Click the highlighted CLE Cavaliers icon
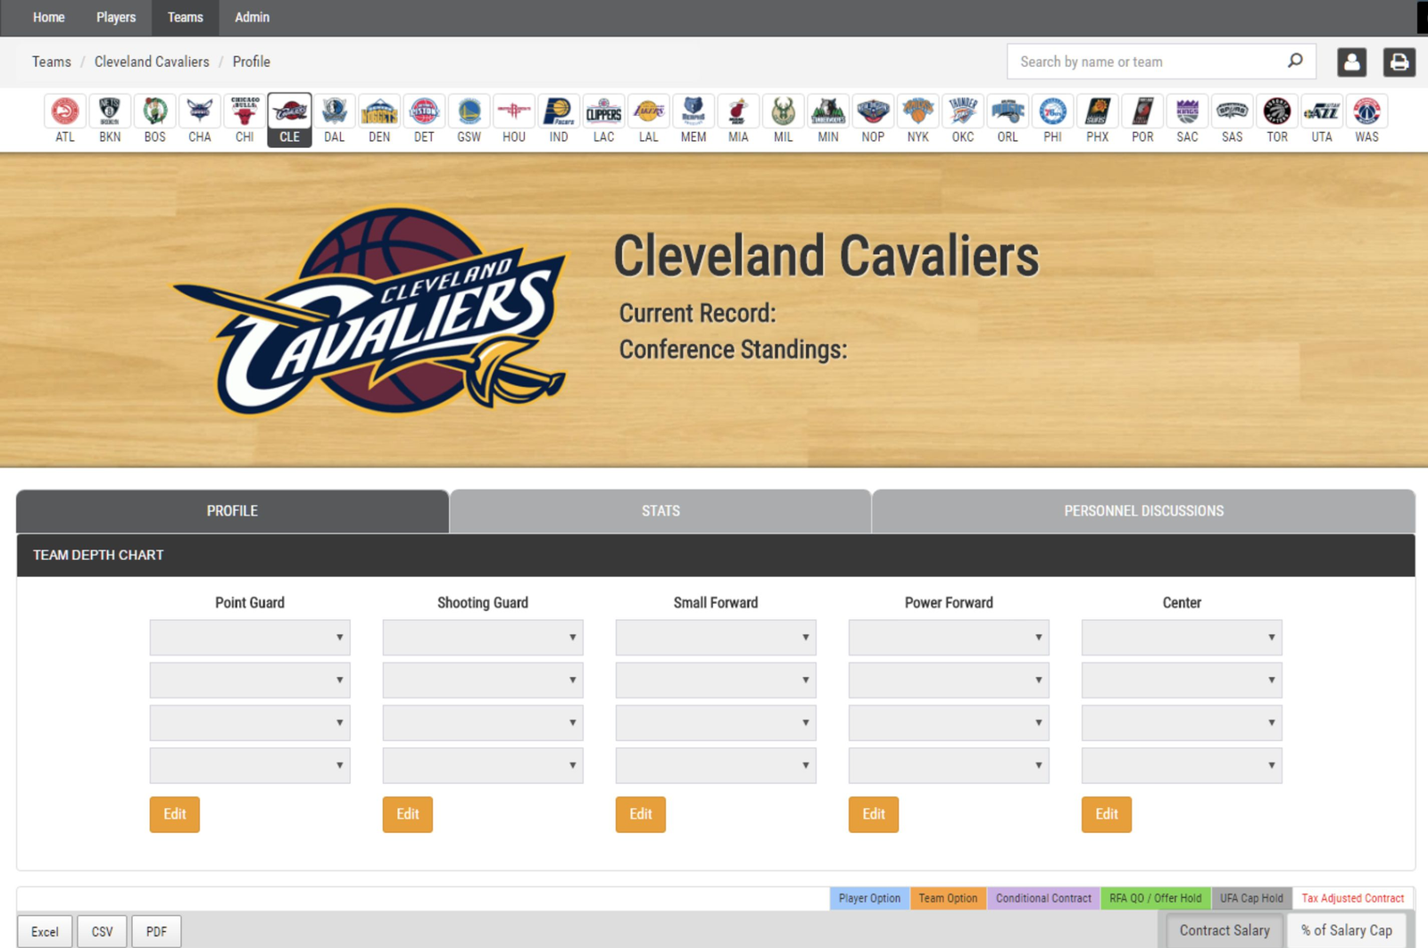 coord(289,120)
